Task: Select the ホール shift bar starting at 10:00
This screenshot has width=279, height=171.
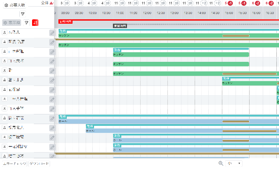Action: click(182, 131)
